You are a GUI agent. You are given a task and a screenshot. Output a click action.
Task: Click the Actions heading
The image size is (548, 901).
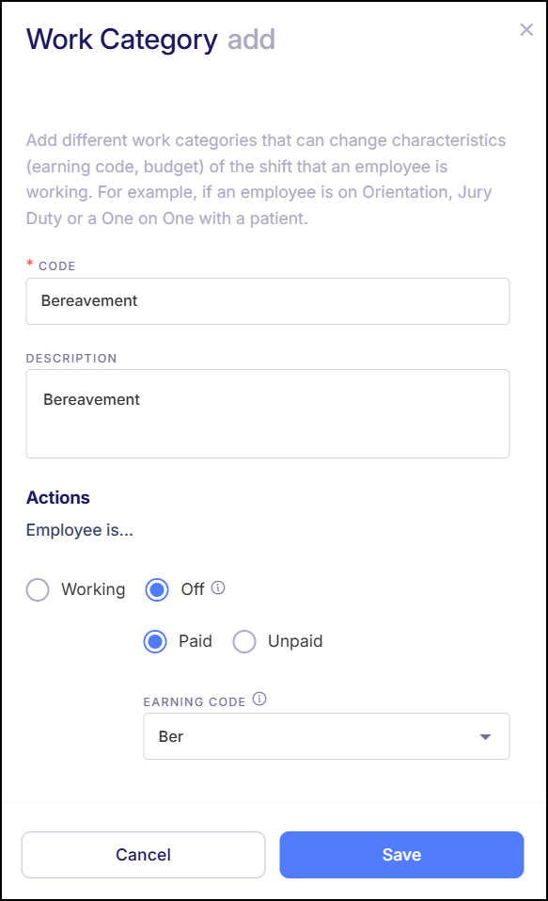tap(57, 497)
